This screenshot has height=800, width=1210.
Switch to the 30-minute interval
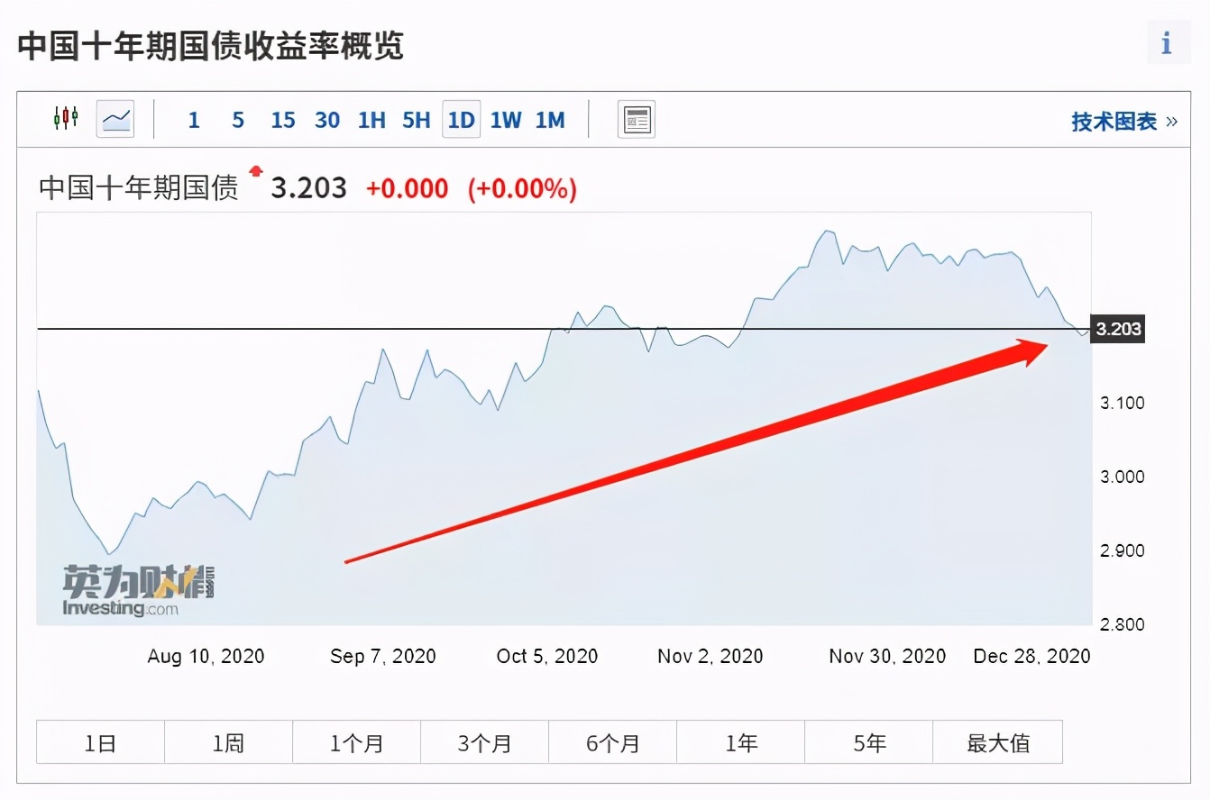pos(327,119)
